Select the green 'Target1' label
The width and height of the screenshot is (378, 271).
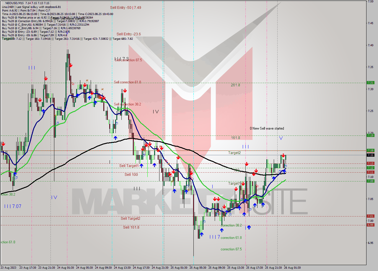click(x=234, y=184)
